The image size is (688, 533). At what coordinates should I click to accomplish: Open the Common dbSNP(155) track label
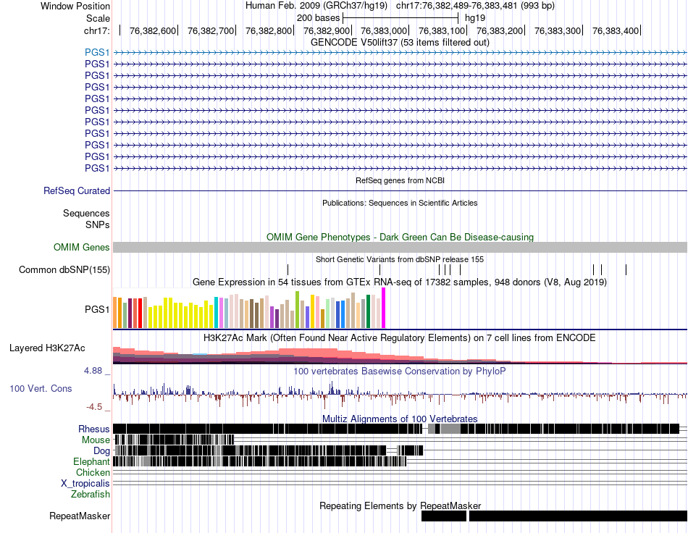(64, 270)
